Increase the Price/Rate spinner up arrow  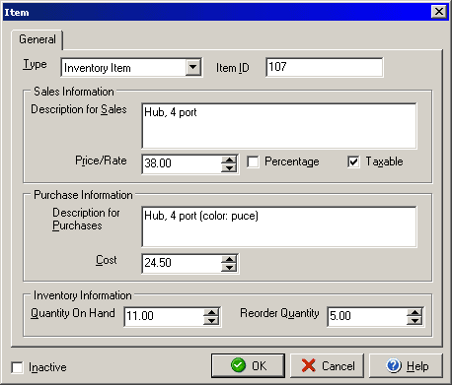point(229,160)
